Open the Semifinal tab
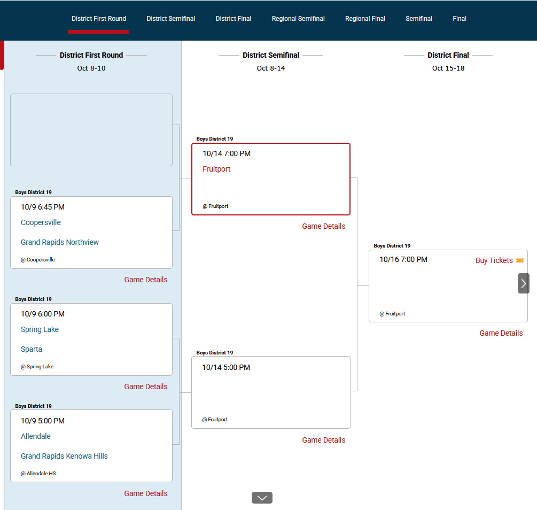The width and height of the screenshot is (537, 510). [419, 19]
